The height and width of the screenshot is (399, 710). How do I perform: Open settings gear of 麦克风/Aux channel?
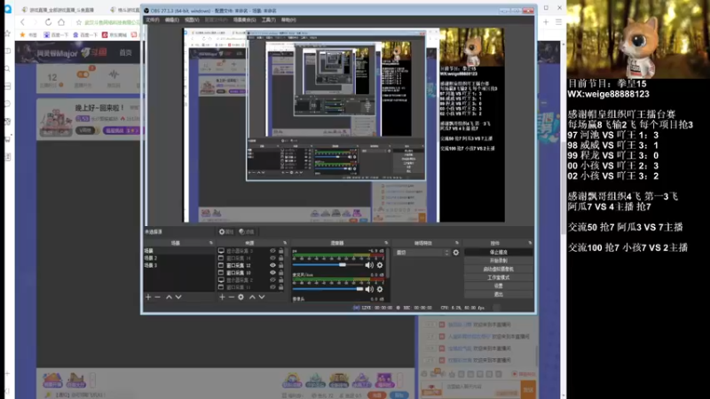click(x=380, y=289)
